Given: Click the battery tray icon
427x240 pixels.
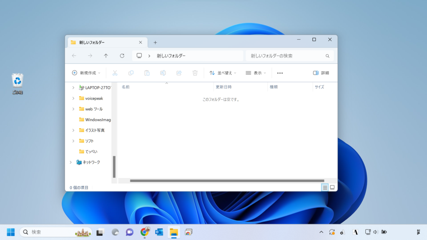Looking at the screenshot, I should [x=384, y=232].
